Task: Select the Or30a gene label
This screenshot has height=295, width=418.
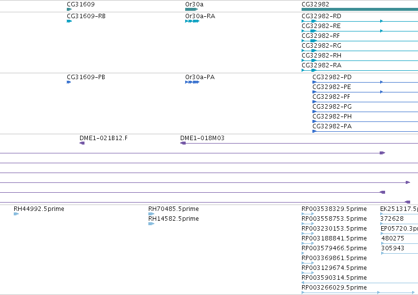Action: pyautogui.click(x=195, y=4)
